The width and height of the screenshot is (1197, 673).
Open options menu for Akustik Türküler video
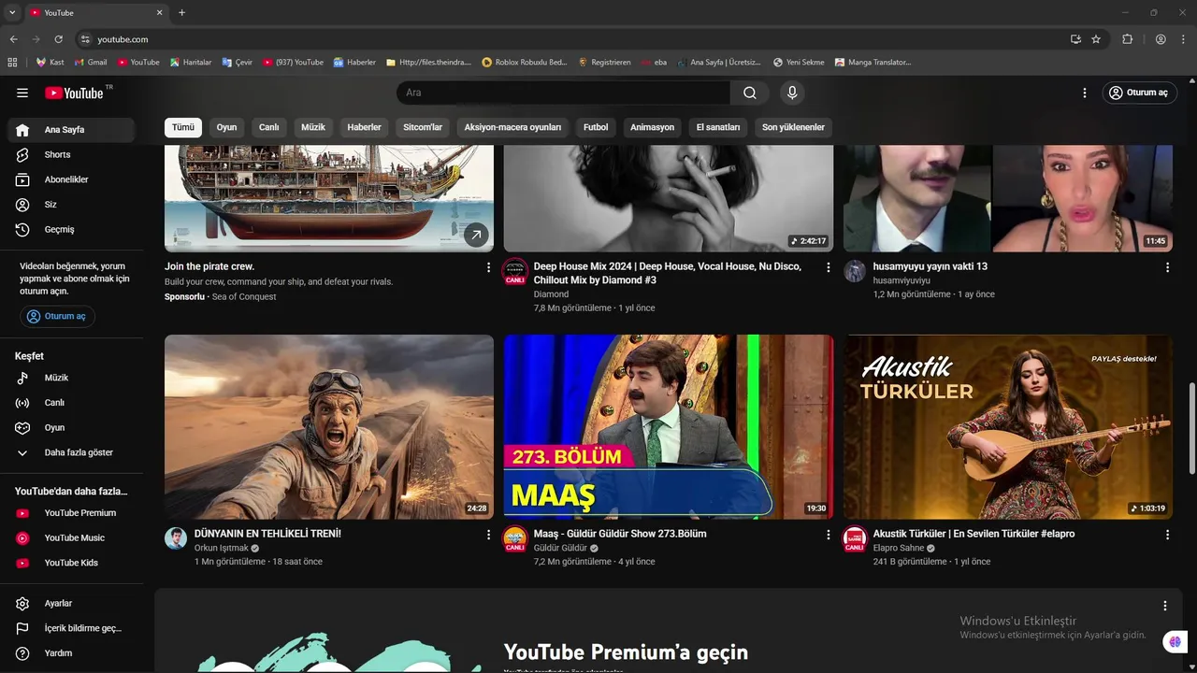[1167, 535]
